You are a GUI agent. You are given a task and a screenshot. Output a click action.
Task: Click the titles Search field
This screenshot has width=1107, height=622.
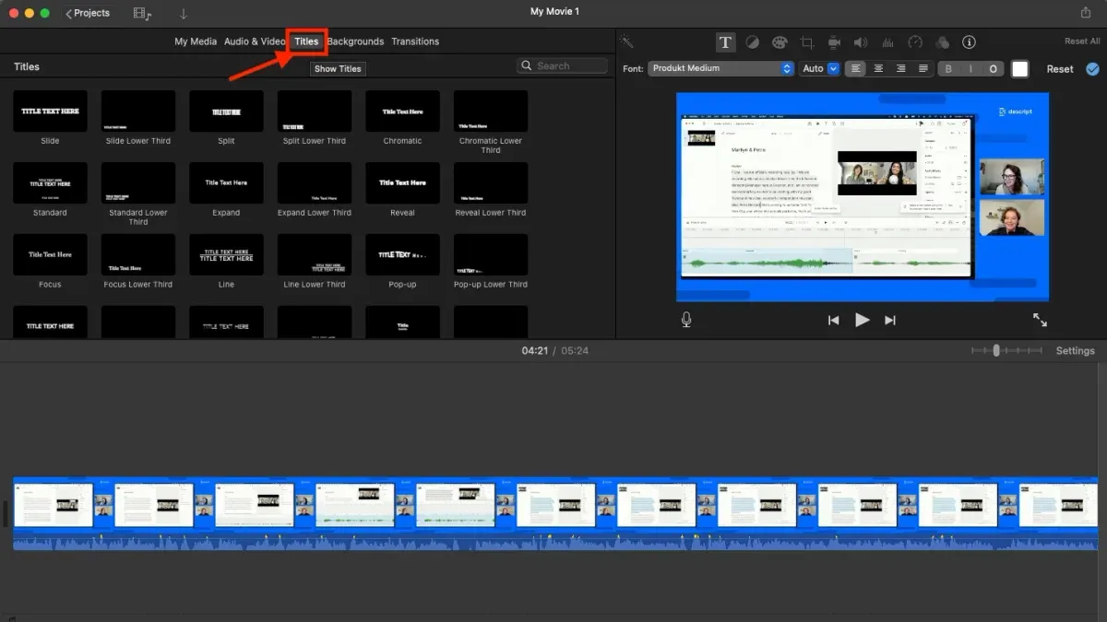562,65
